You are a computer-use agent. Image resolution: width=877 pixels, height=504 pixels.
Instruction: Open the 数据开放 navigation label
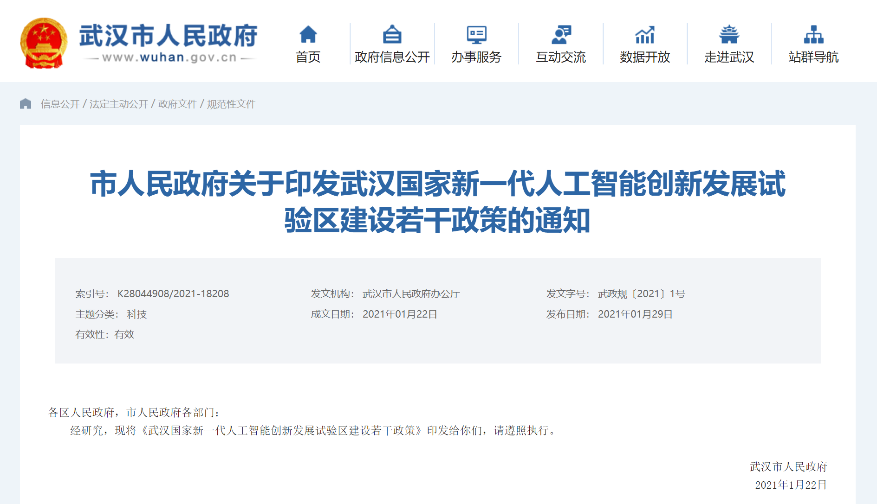click(645, 57)
